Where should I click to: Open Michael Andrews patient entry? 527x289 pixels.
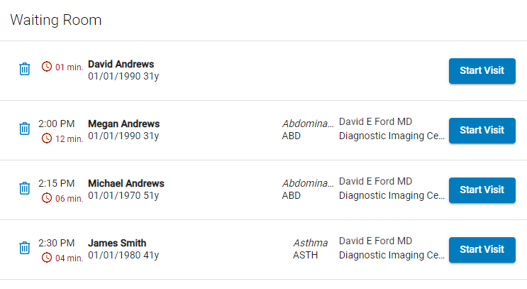point(126,183)
